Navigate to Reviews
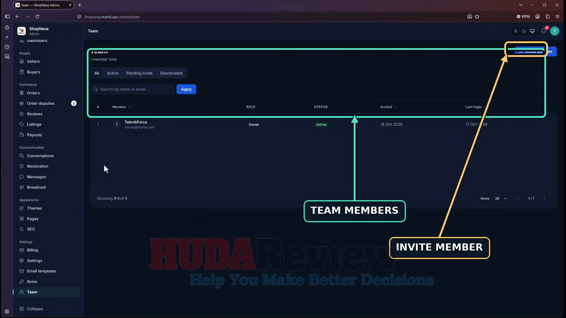Screen dimensions: 566x318 [34, 114]
